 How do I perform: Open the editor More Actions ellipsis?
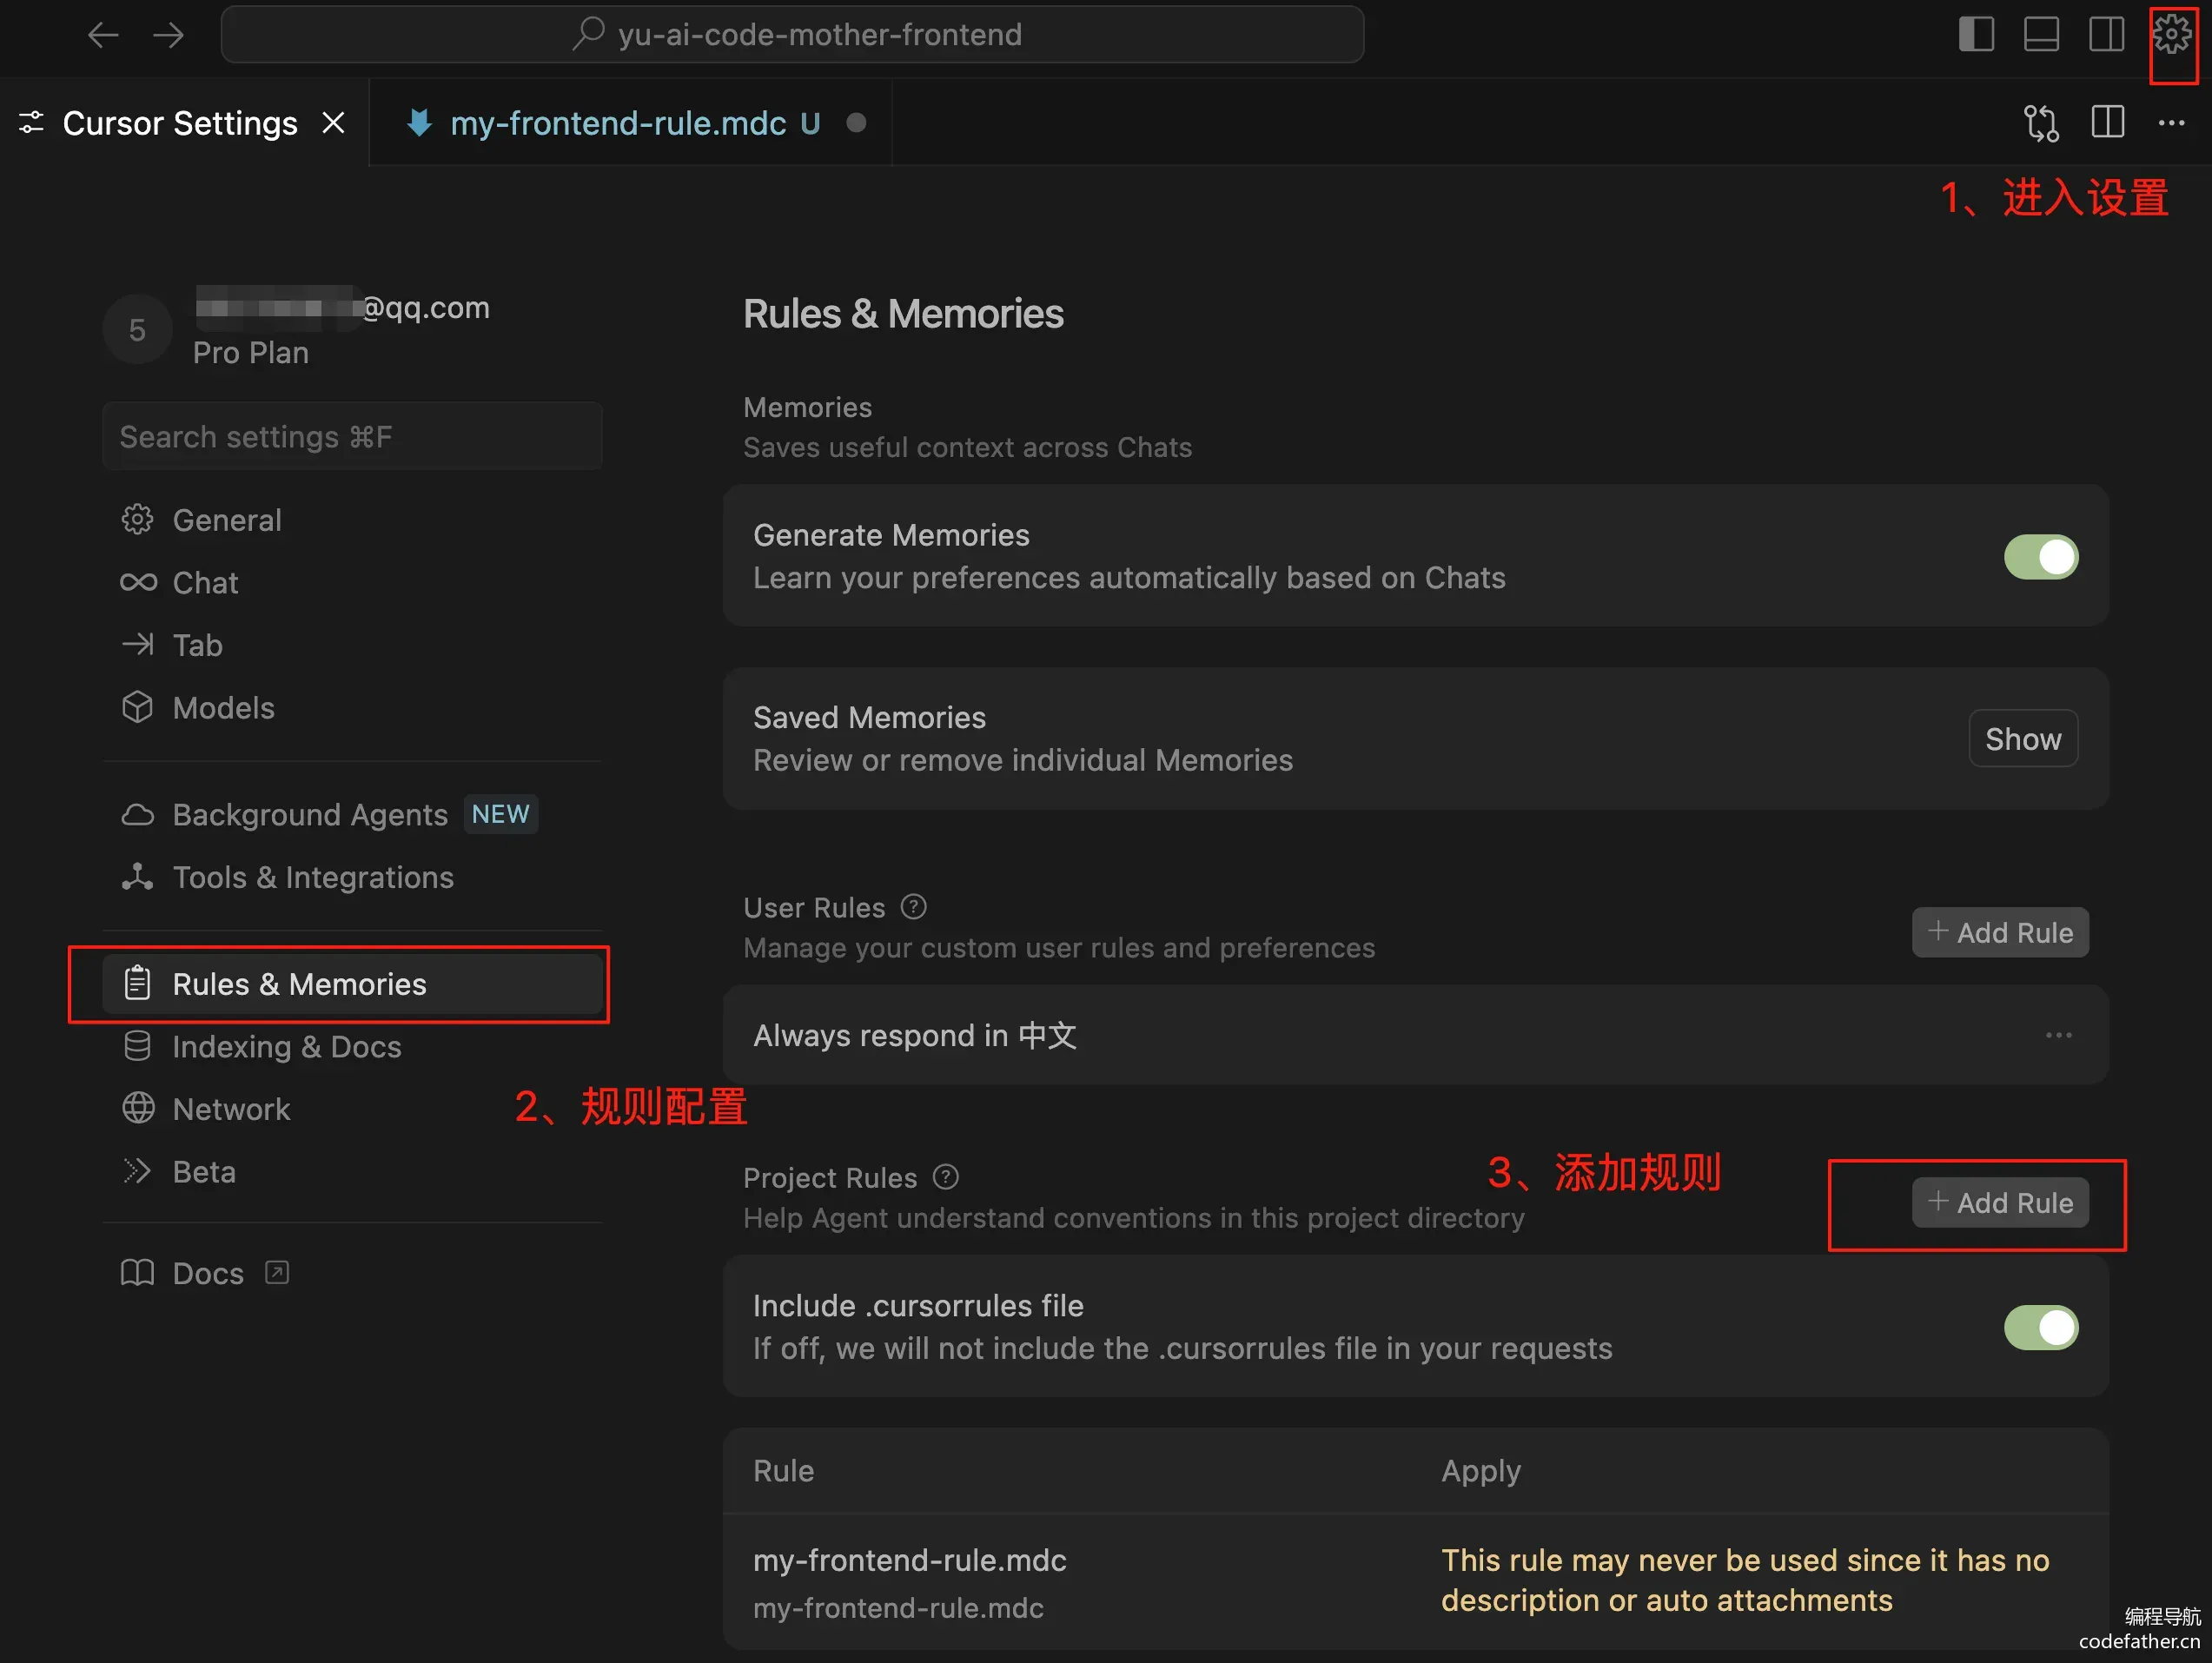click(x=2171, y=123)
